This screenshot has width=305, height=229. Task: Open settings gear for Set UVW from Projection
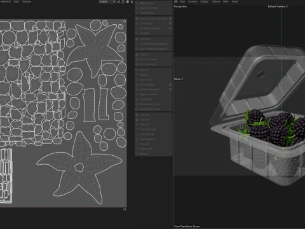(x=170, y=18)
